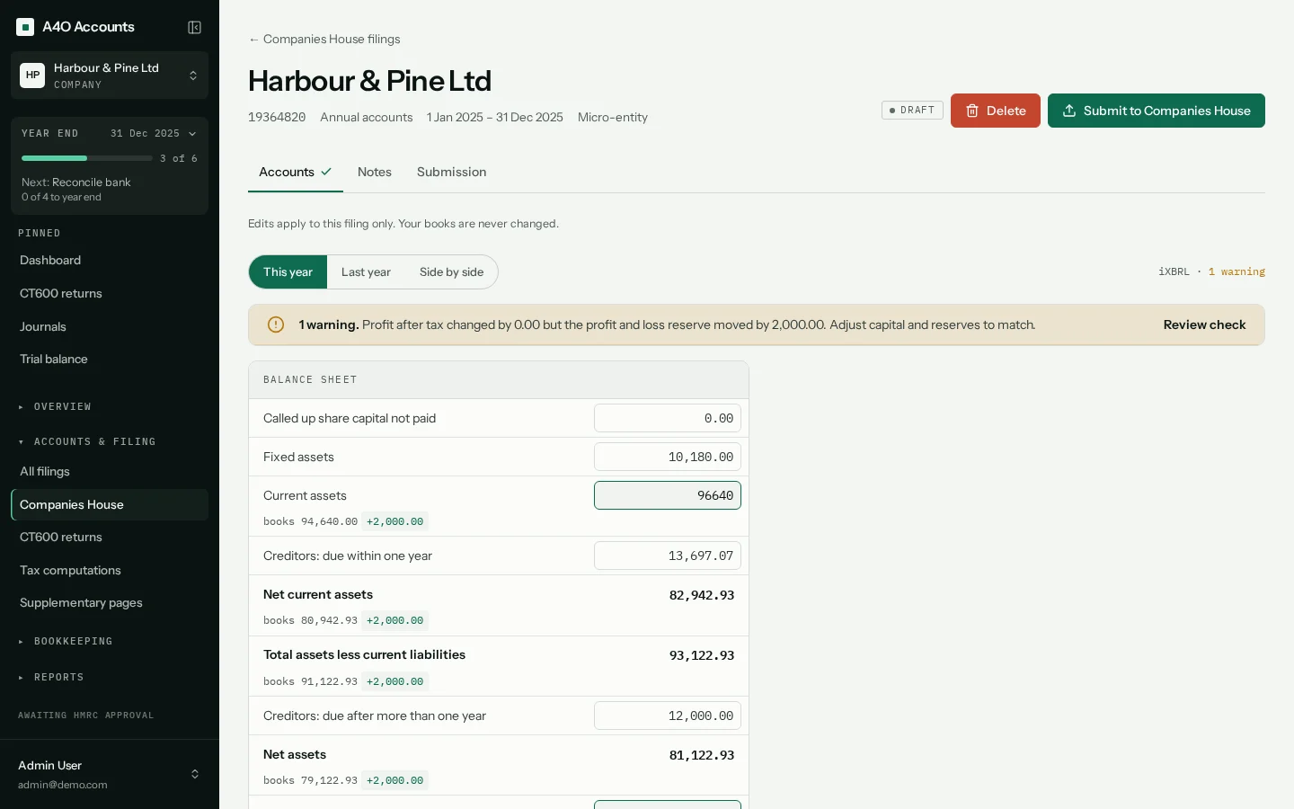Click the Delete button

pos(996,111)
